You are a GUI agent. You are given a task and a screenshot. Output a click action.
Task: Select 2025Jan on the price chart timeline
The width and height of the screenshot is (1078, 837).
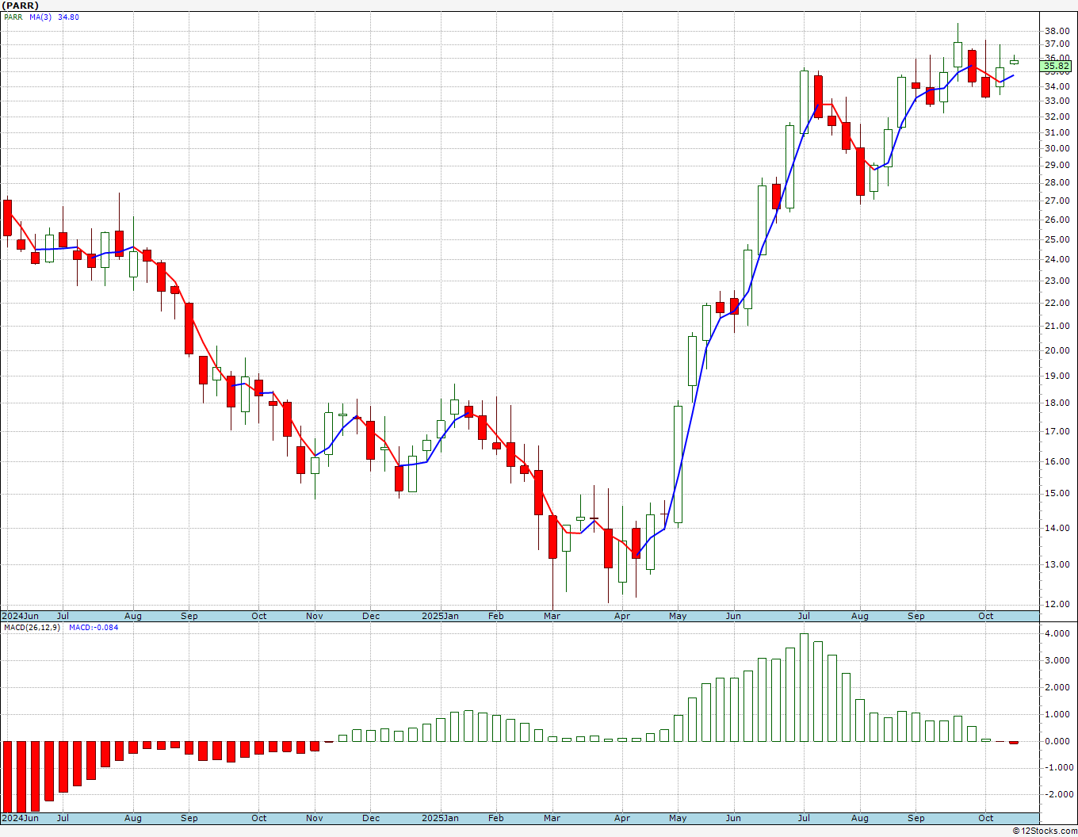pyautogui.click(x=440, y=616)
